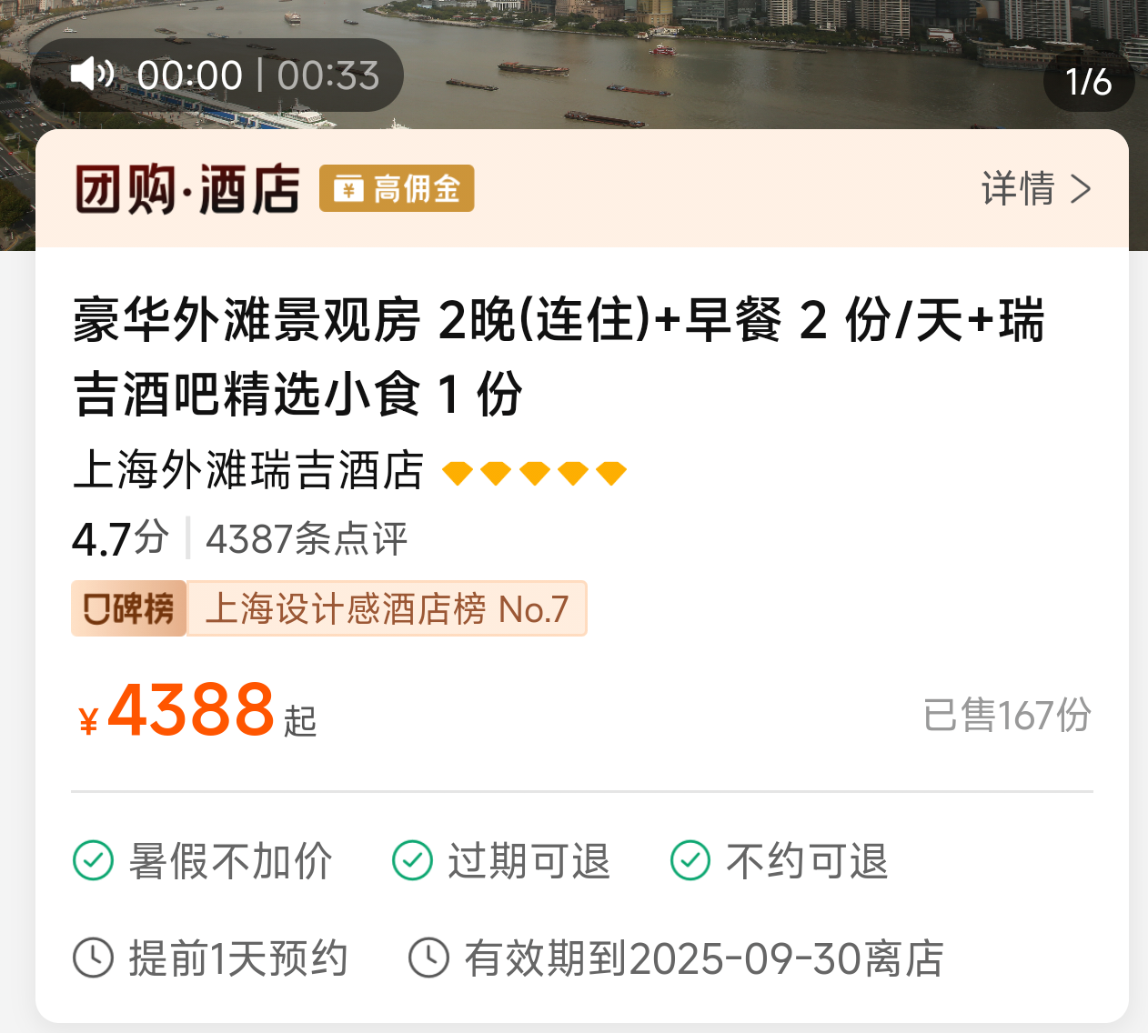Screen dimensions: 1148x1033
Task: Open the 4387条点评 reviews
Action: point(307,538)
